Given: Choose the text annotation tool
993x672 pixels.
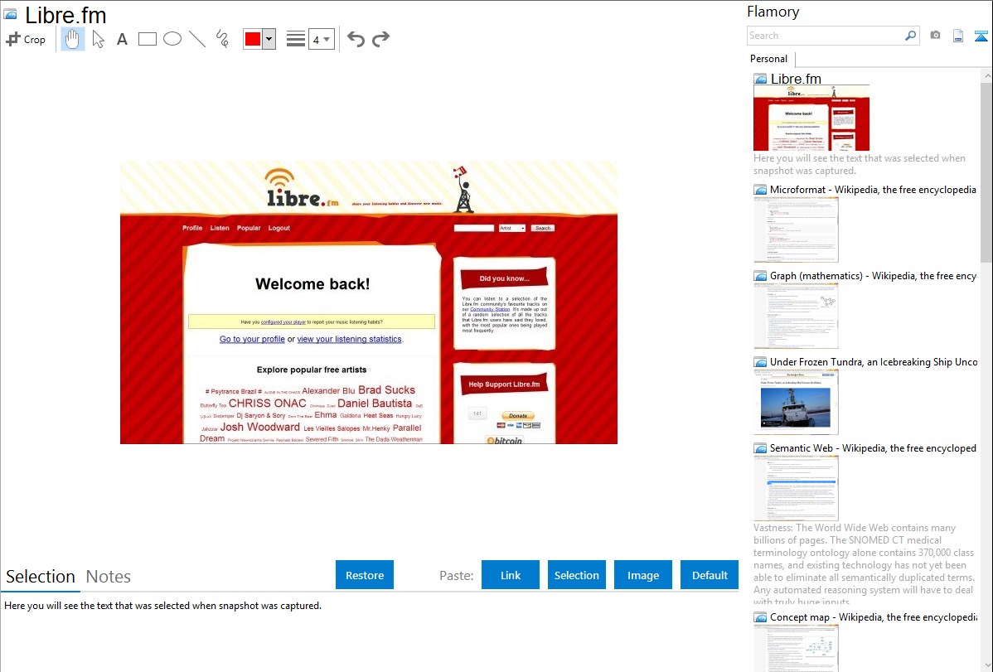Looking at the screenshot, I should click(x=122, y=40).
